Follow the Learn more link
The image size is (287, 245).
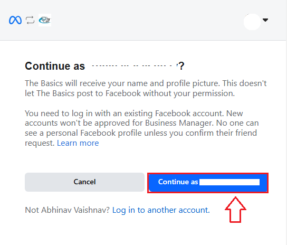coord(78,143)
